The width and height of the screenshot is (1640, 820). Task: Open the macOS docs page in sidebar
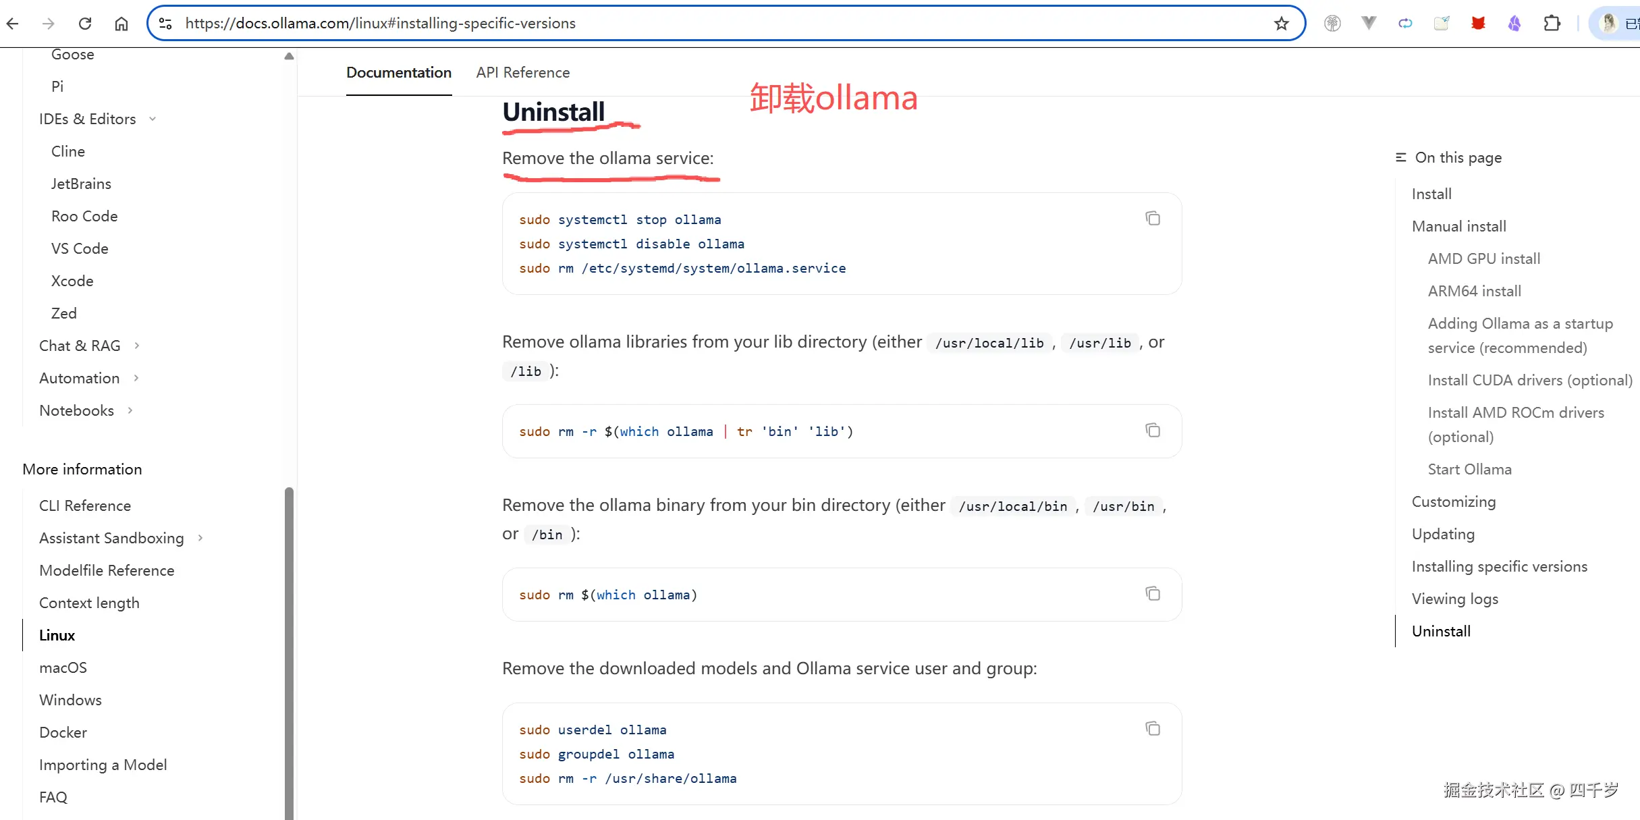pos(63,667)
